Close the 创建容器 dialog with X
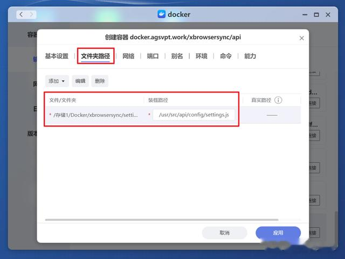Screen dimensions: 345x259 pos(301,38)
